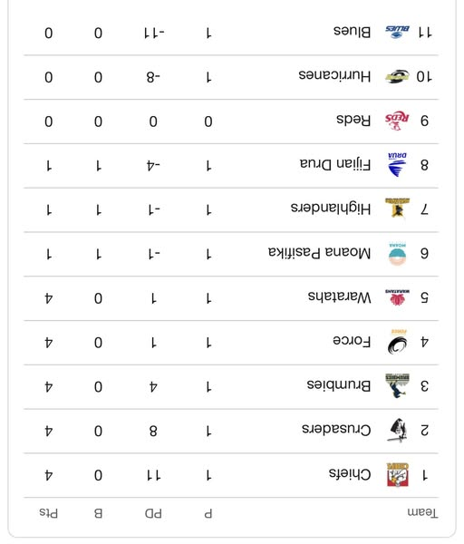Click the Blues team logo
This screenshot has height=544, width=464.
point(398,32)
